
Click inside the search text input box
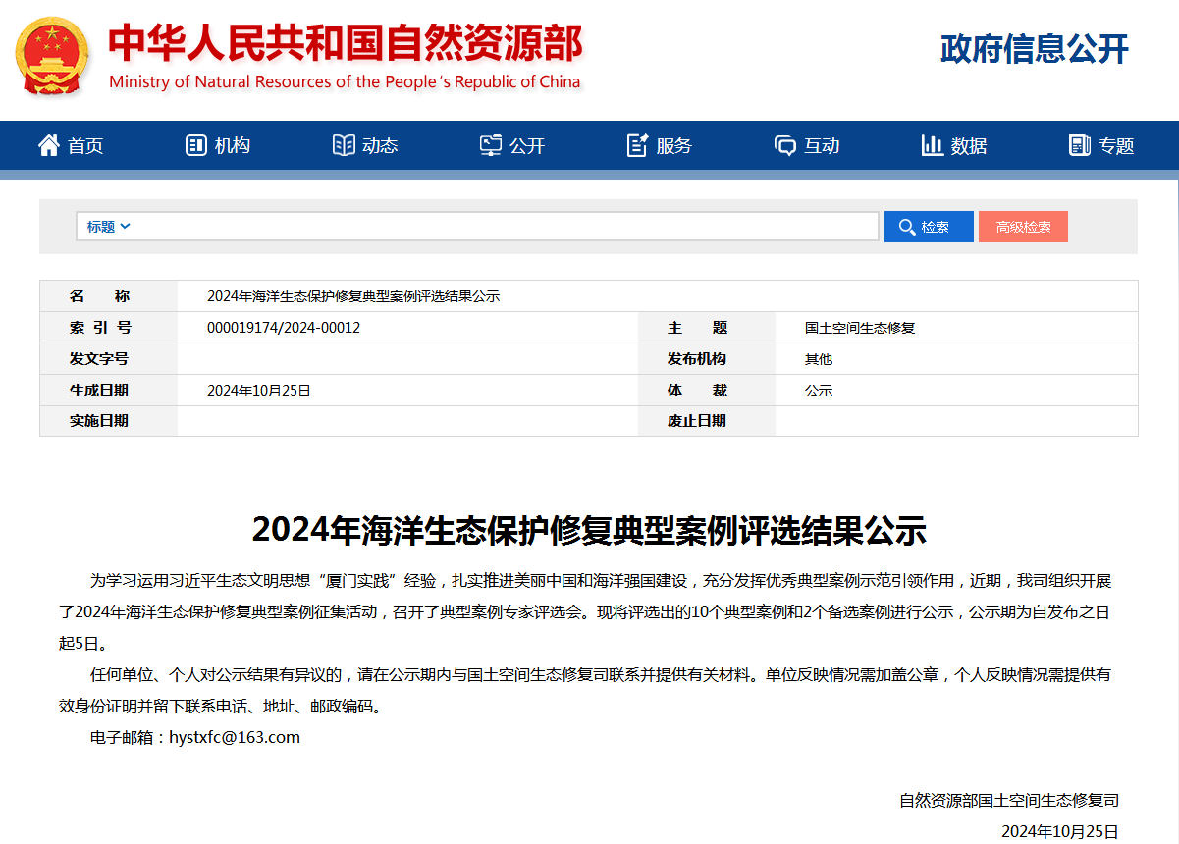click(x=506, y=227)
